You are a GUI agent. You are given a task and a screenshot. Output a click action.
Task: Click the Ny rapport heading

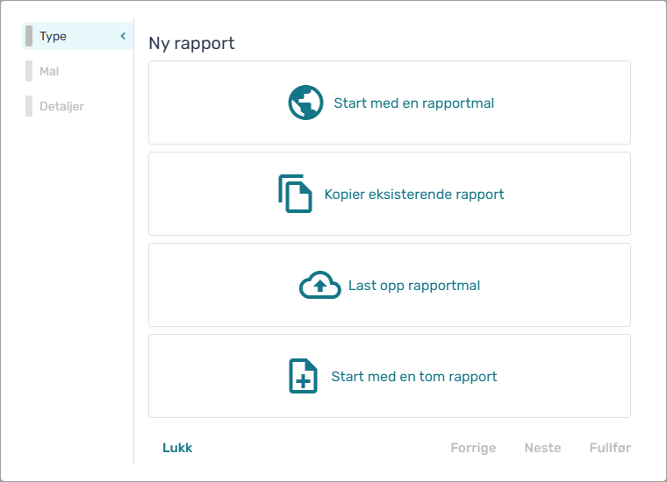(x=191, y=43)
